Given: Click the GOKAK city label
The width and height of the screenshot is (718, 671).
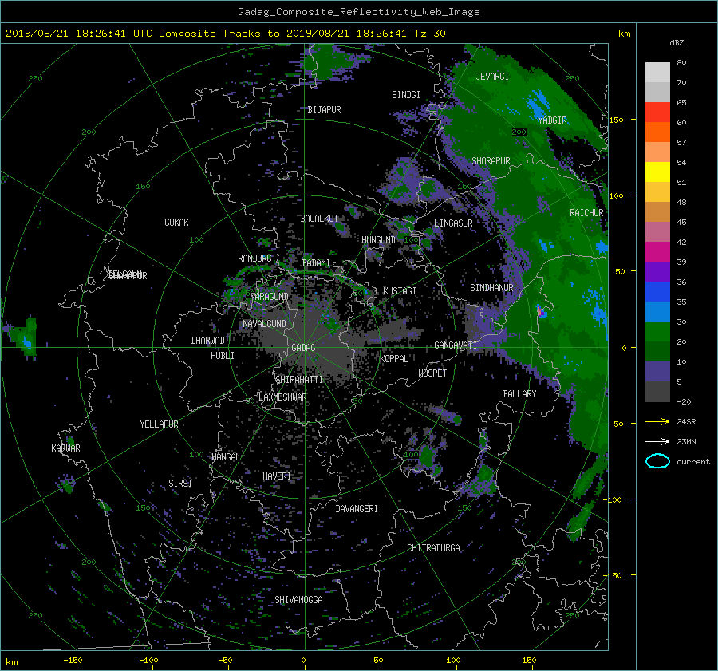Looking at the screenshot, I should 176,223.
